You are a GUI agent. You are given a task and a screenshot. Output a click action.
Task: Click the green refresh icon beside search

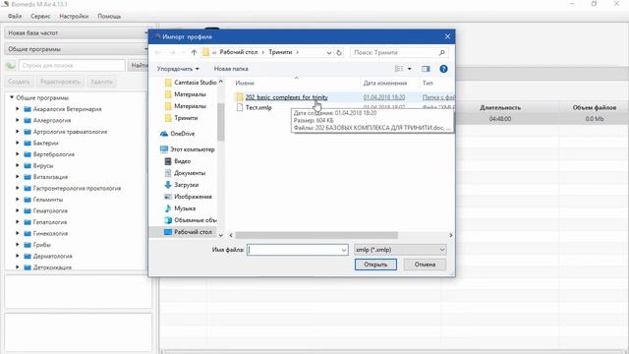tap(11, 65)
